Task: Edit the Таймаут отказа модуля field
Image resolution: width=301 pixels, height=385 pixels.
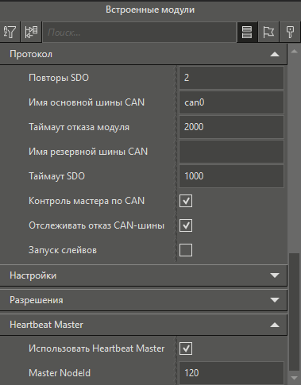Action: [231, 127]
